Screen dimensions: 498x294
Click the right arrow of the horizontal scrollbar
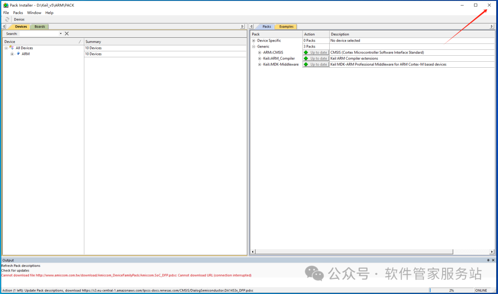click(x=492, y=252)
